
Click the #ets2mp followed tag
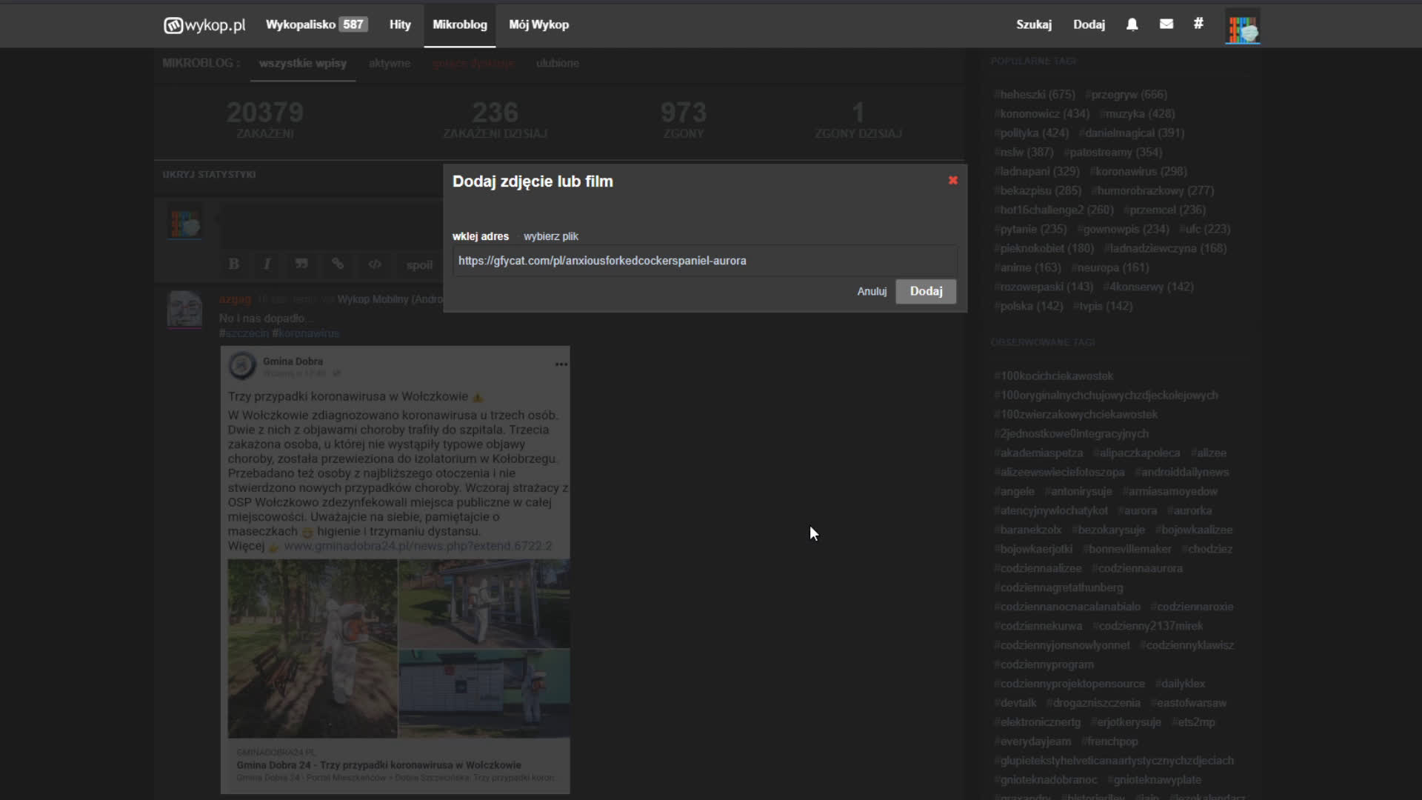point(1193,723)
